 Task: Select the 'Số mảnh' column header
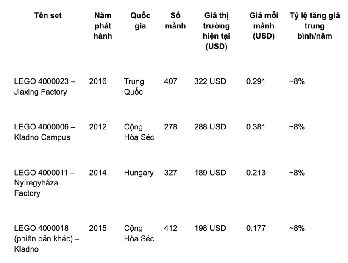point(175,21)
